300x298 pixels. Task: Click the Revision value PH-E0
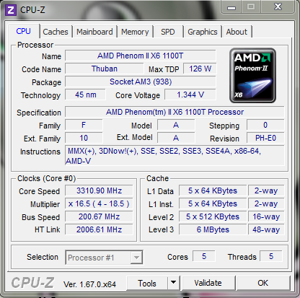pyautogui.click(x=265, y=138)
